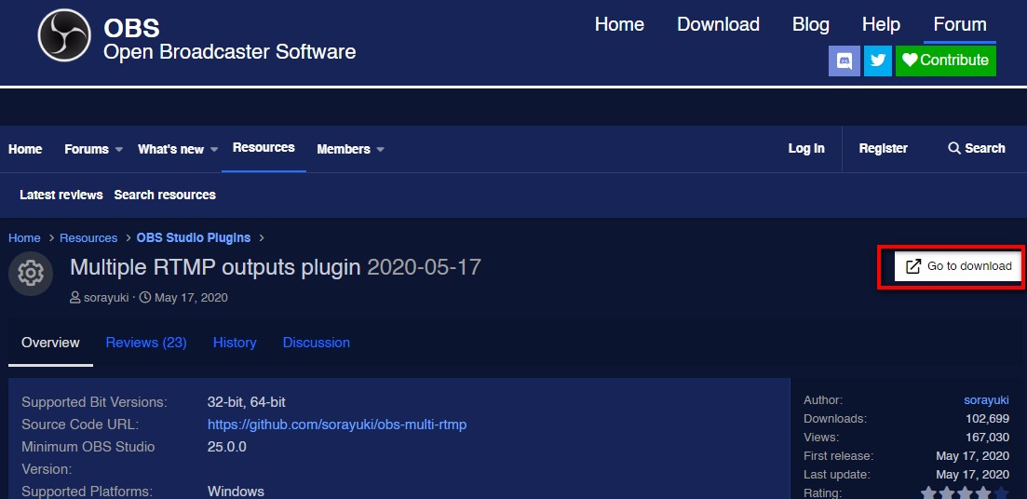Open the Help menu item
Image resolution: width=1027 pixels, height=499 pixels.
coord(881,25)
